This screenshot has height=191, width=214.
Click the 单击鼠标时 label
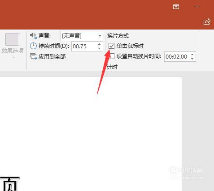pyautogui.click(x=130, y=46)
